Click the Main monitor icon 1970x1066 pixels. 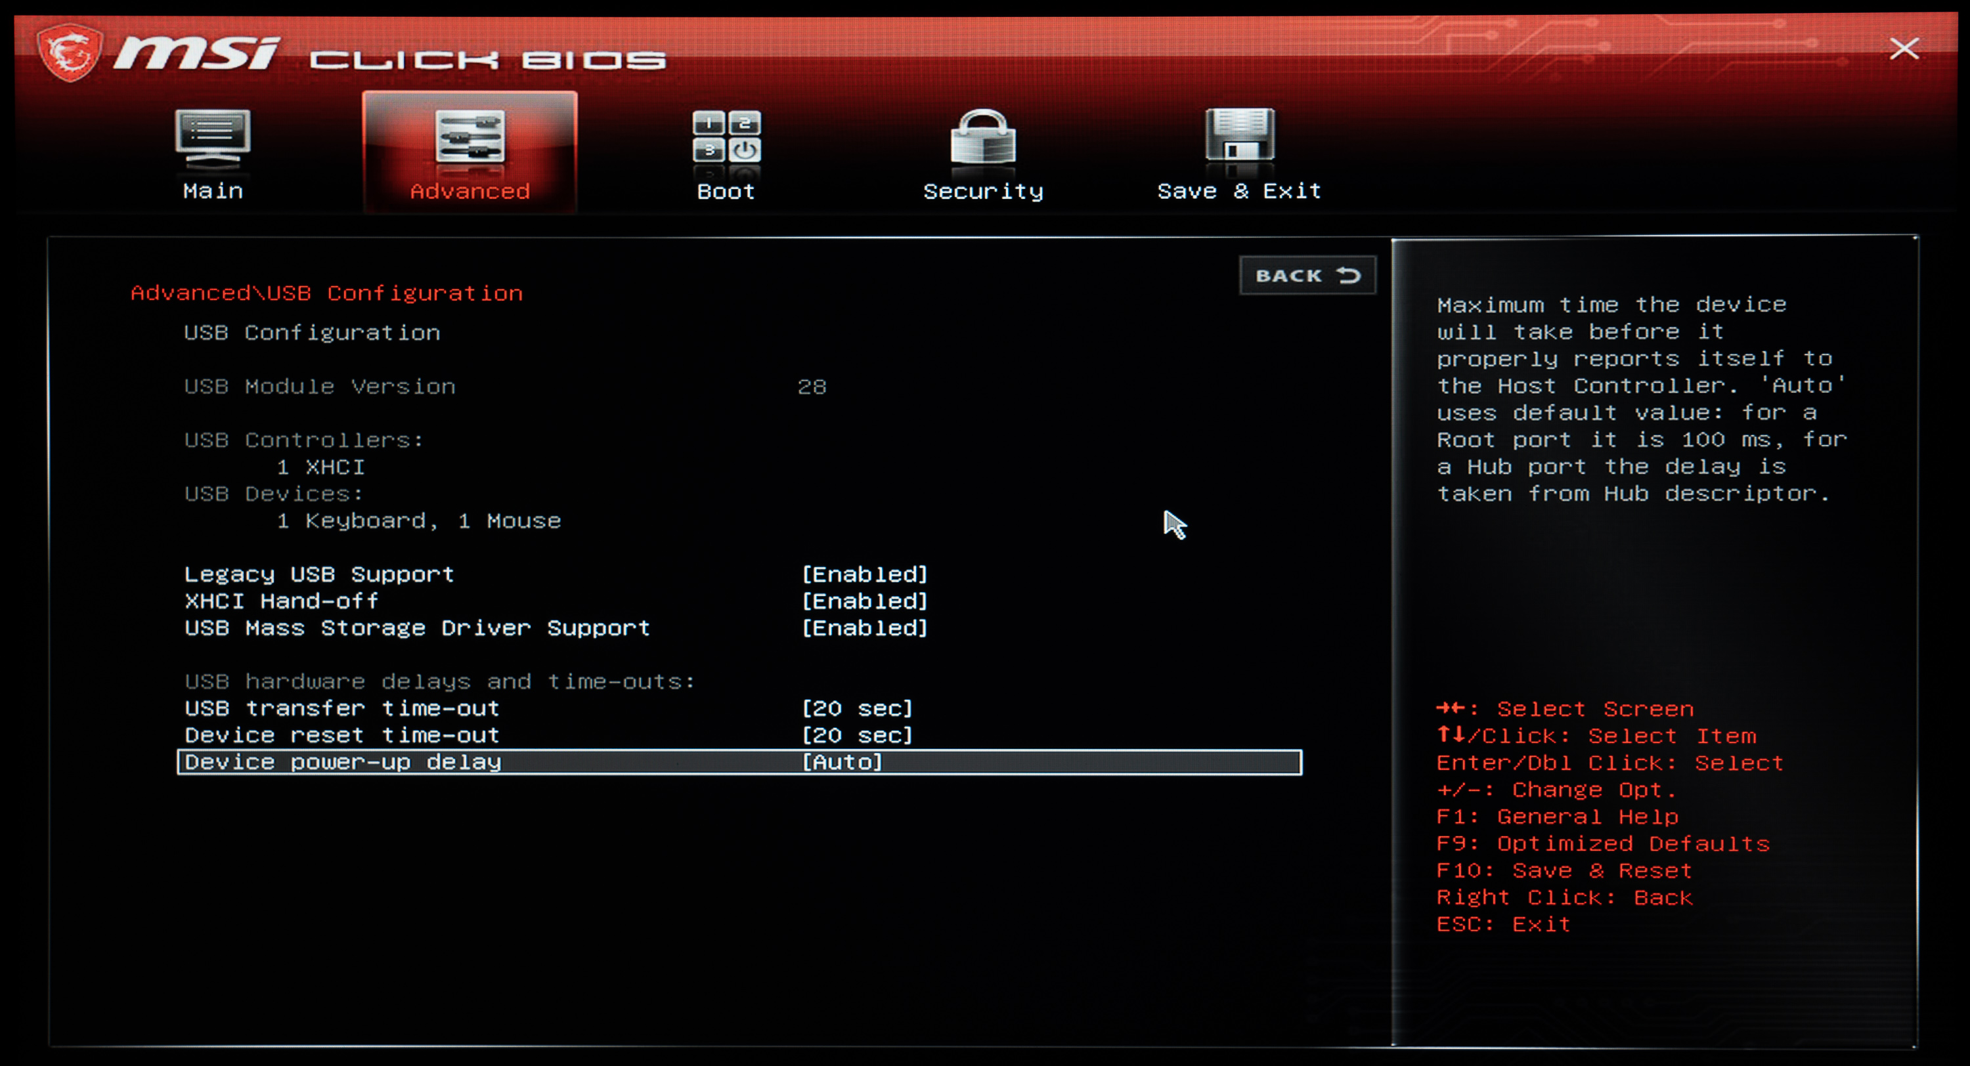coord(213,136)
